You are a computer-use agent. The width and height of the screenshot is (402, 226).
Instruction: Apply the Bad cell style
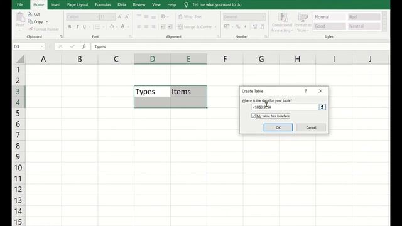[364, 17]
